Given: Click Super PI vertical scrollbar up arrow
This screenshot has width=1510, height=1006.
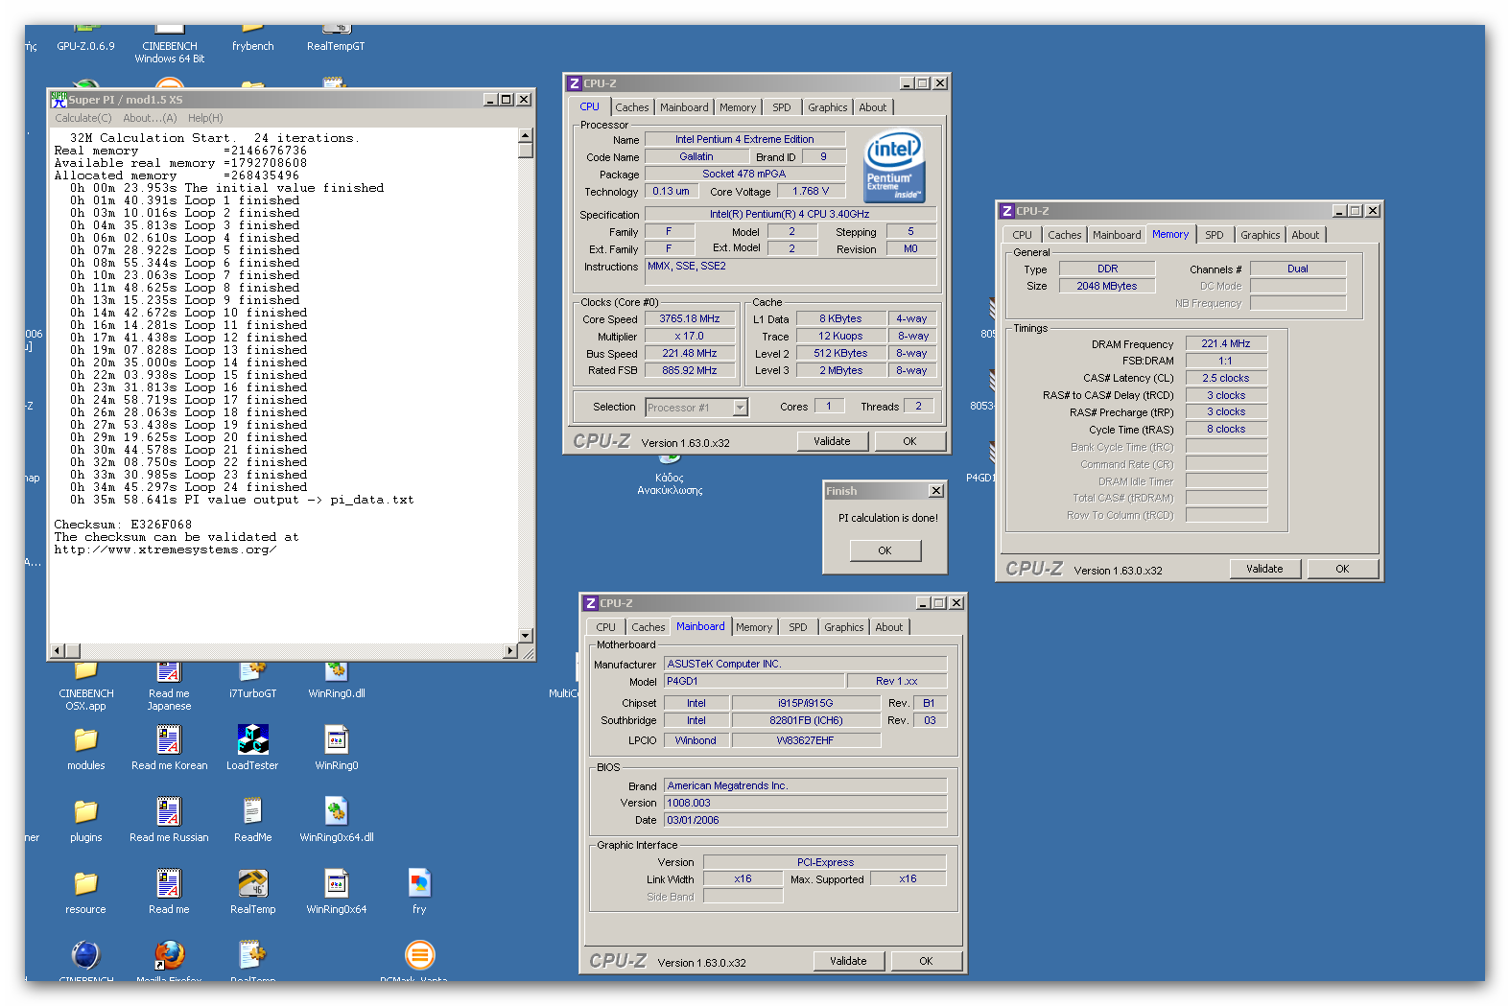Looking at the screenshot, I should [x=525, y=135].
